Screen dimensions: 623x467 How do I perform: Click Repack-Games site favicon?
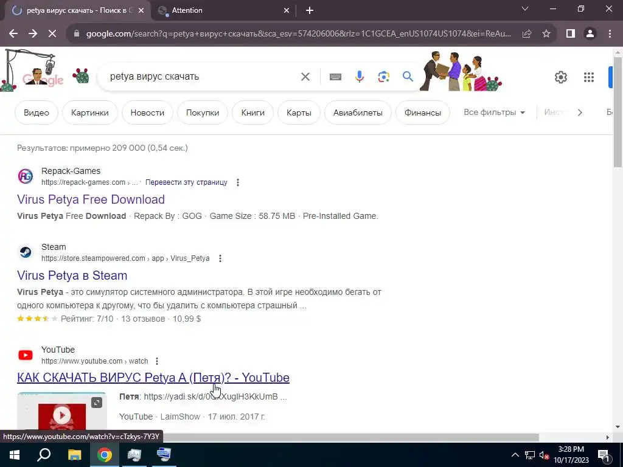(26, 176)
